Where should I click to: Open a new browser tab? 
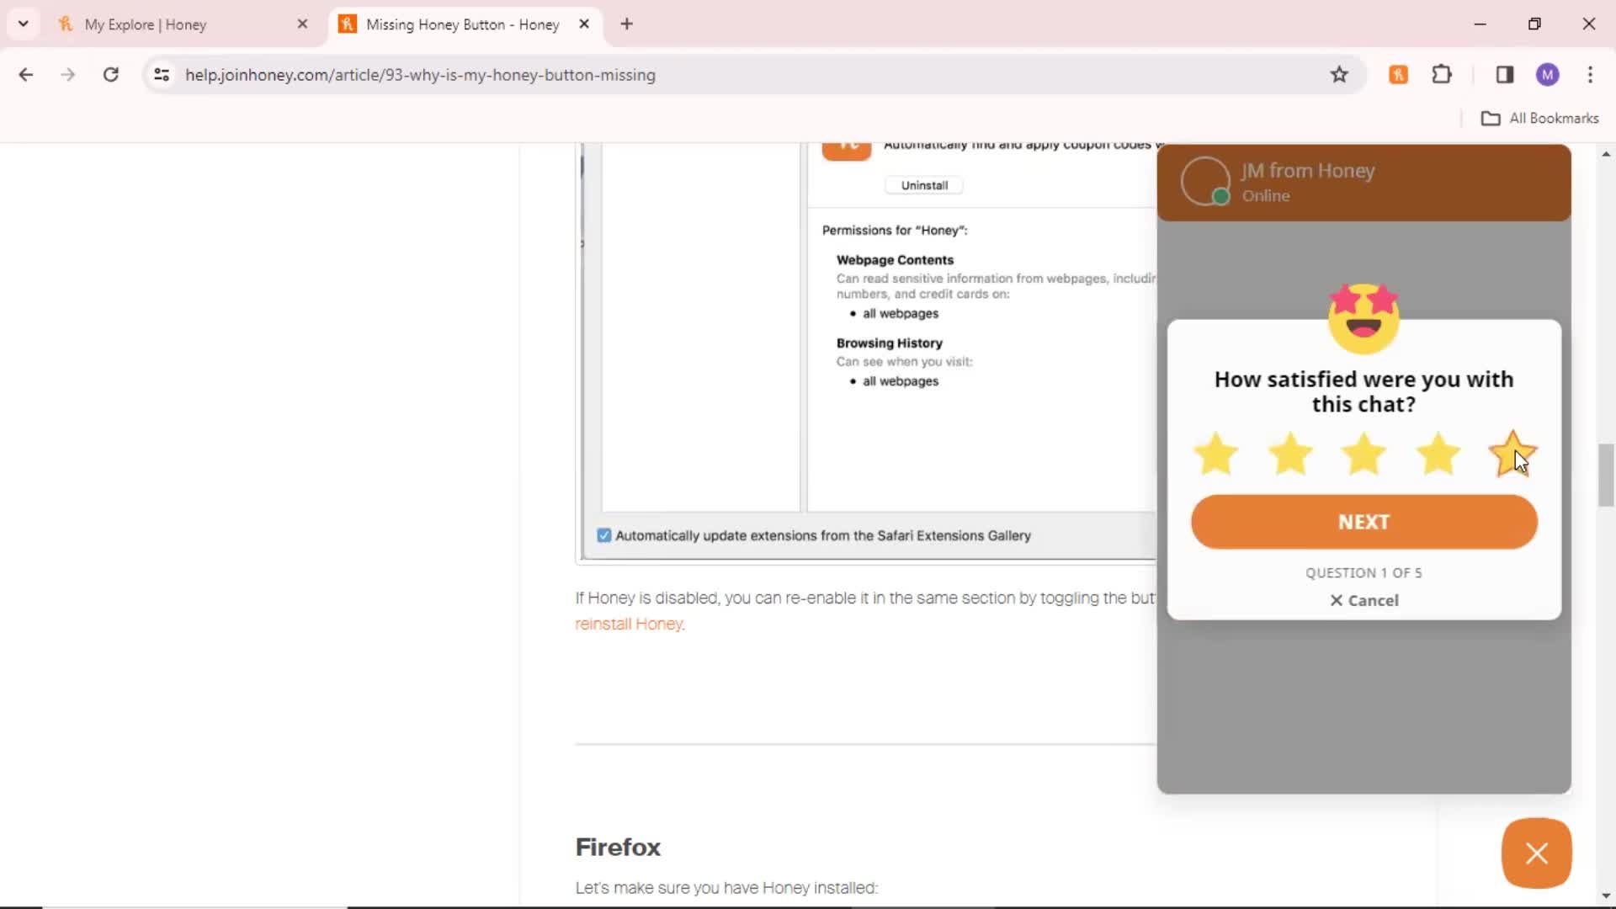(626, 24)
